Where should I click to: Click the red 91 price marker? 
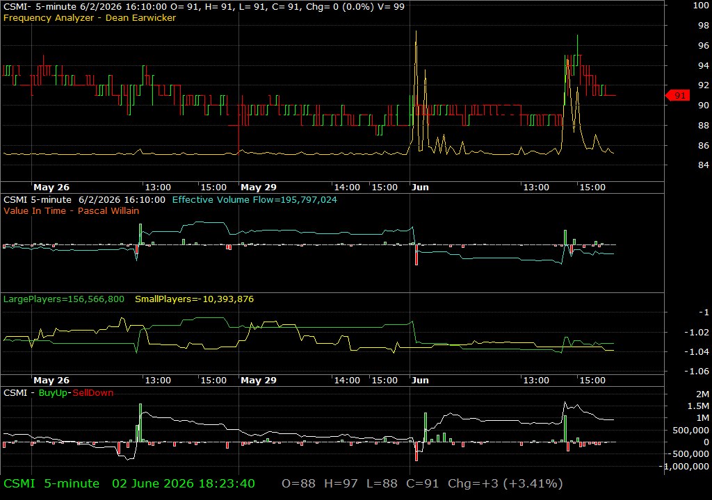pos(678,95)
